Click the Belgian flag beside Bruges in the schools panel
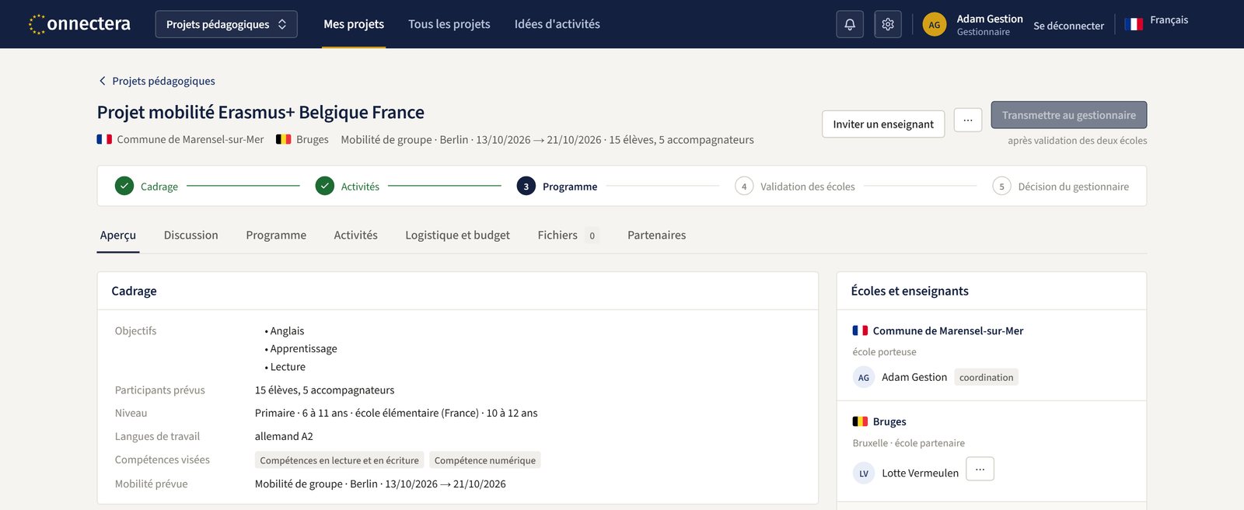Image resolution: width=1244 pixels, height=510 pixels. tap(860, 421)
